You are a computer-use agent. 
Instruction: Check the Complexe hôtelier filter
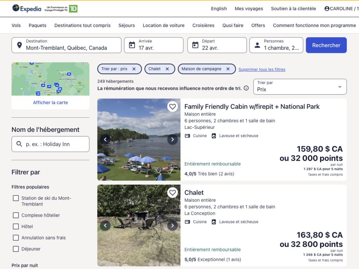pyautogui.click(x=16, y=215)
